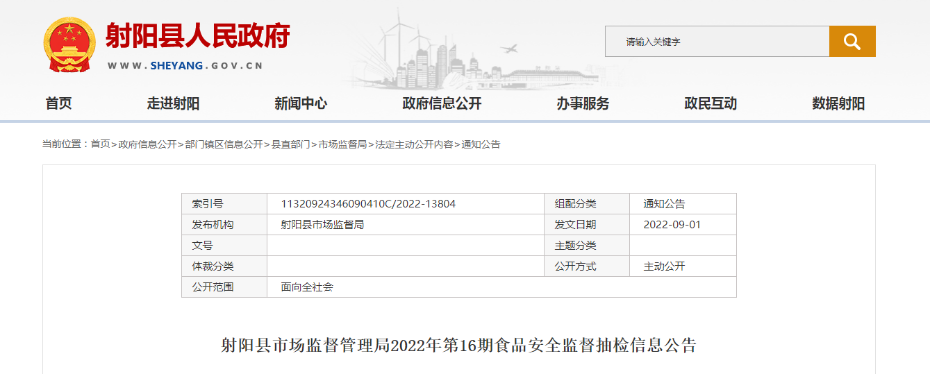The height and width of the screenshot is (374, 930).
Task: Click 政府信息公开 breadcrumb link
Action: (x=147, y=144)
